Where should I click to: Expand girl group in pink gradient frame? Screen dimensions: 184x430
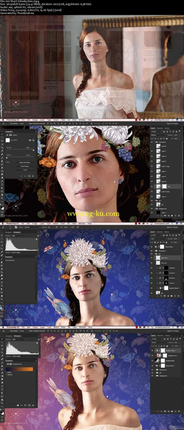155,373
